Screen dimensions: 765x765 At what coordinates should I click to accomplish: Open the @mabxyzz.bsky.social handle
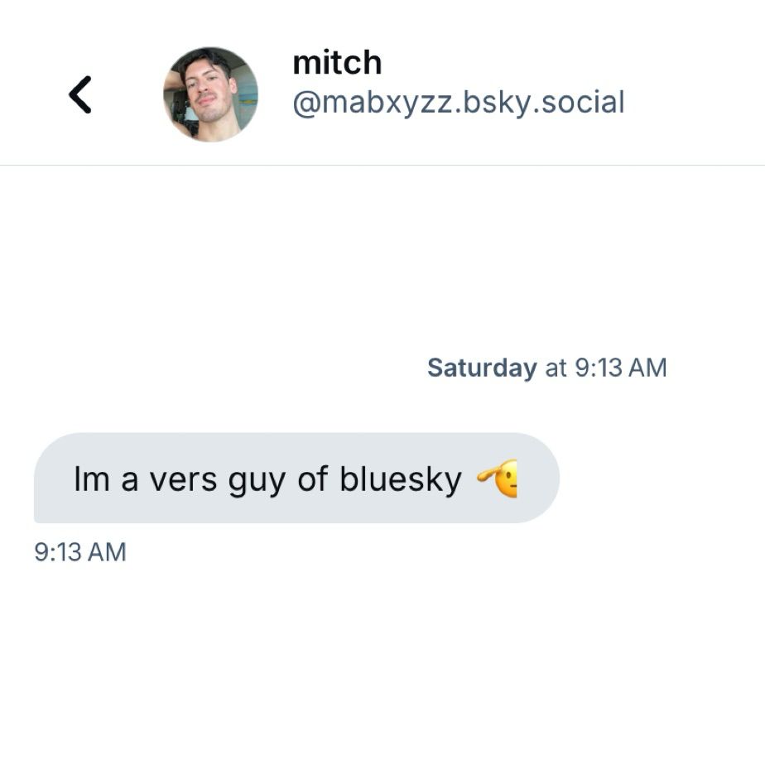click(x=459, y=103)
